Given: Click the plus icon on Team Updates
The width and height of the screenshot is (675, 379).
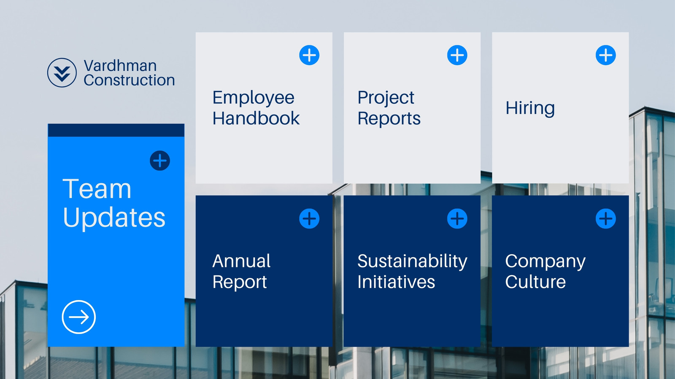Looking at the screenshot, I should coord(160,160).
